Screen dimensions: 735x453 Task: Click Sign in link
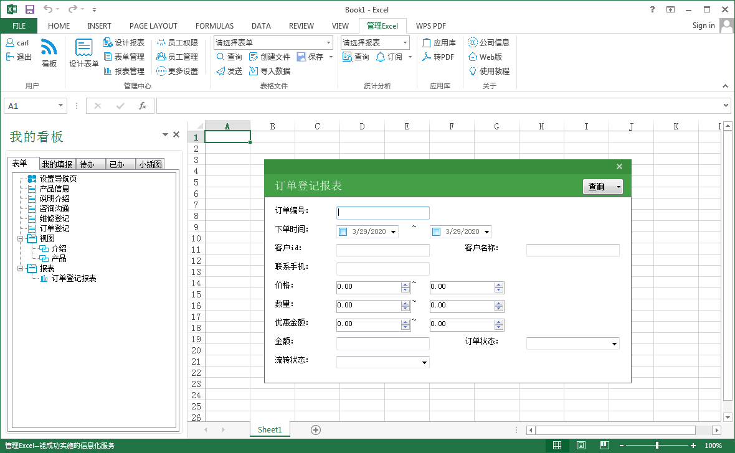pos(703,26)
